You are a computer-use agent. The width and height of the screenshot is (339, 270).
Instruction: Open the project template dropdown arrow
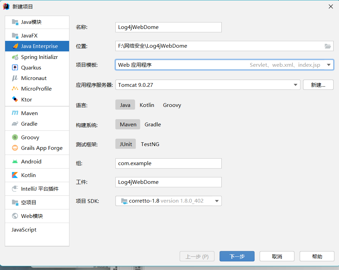coord(329,65)
